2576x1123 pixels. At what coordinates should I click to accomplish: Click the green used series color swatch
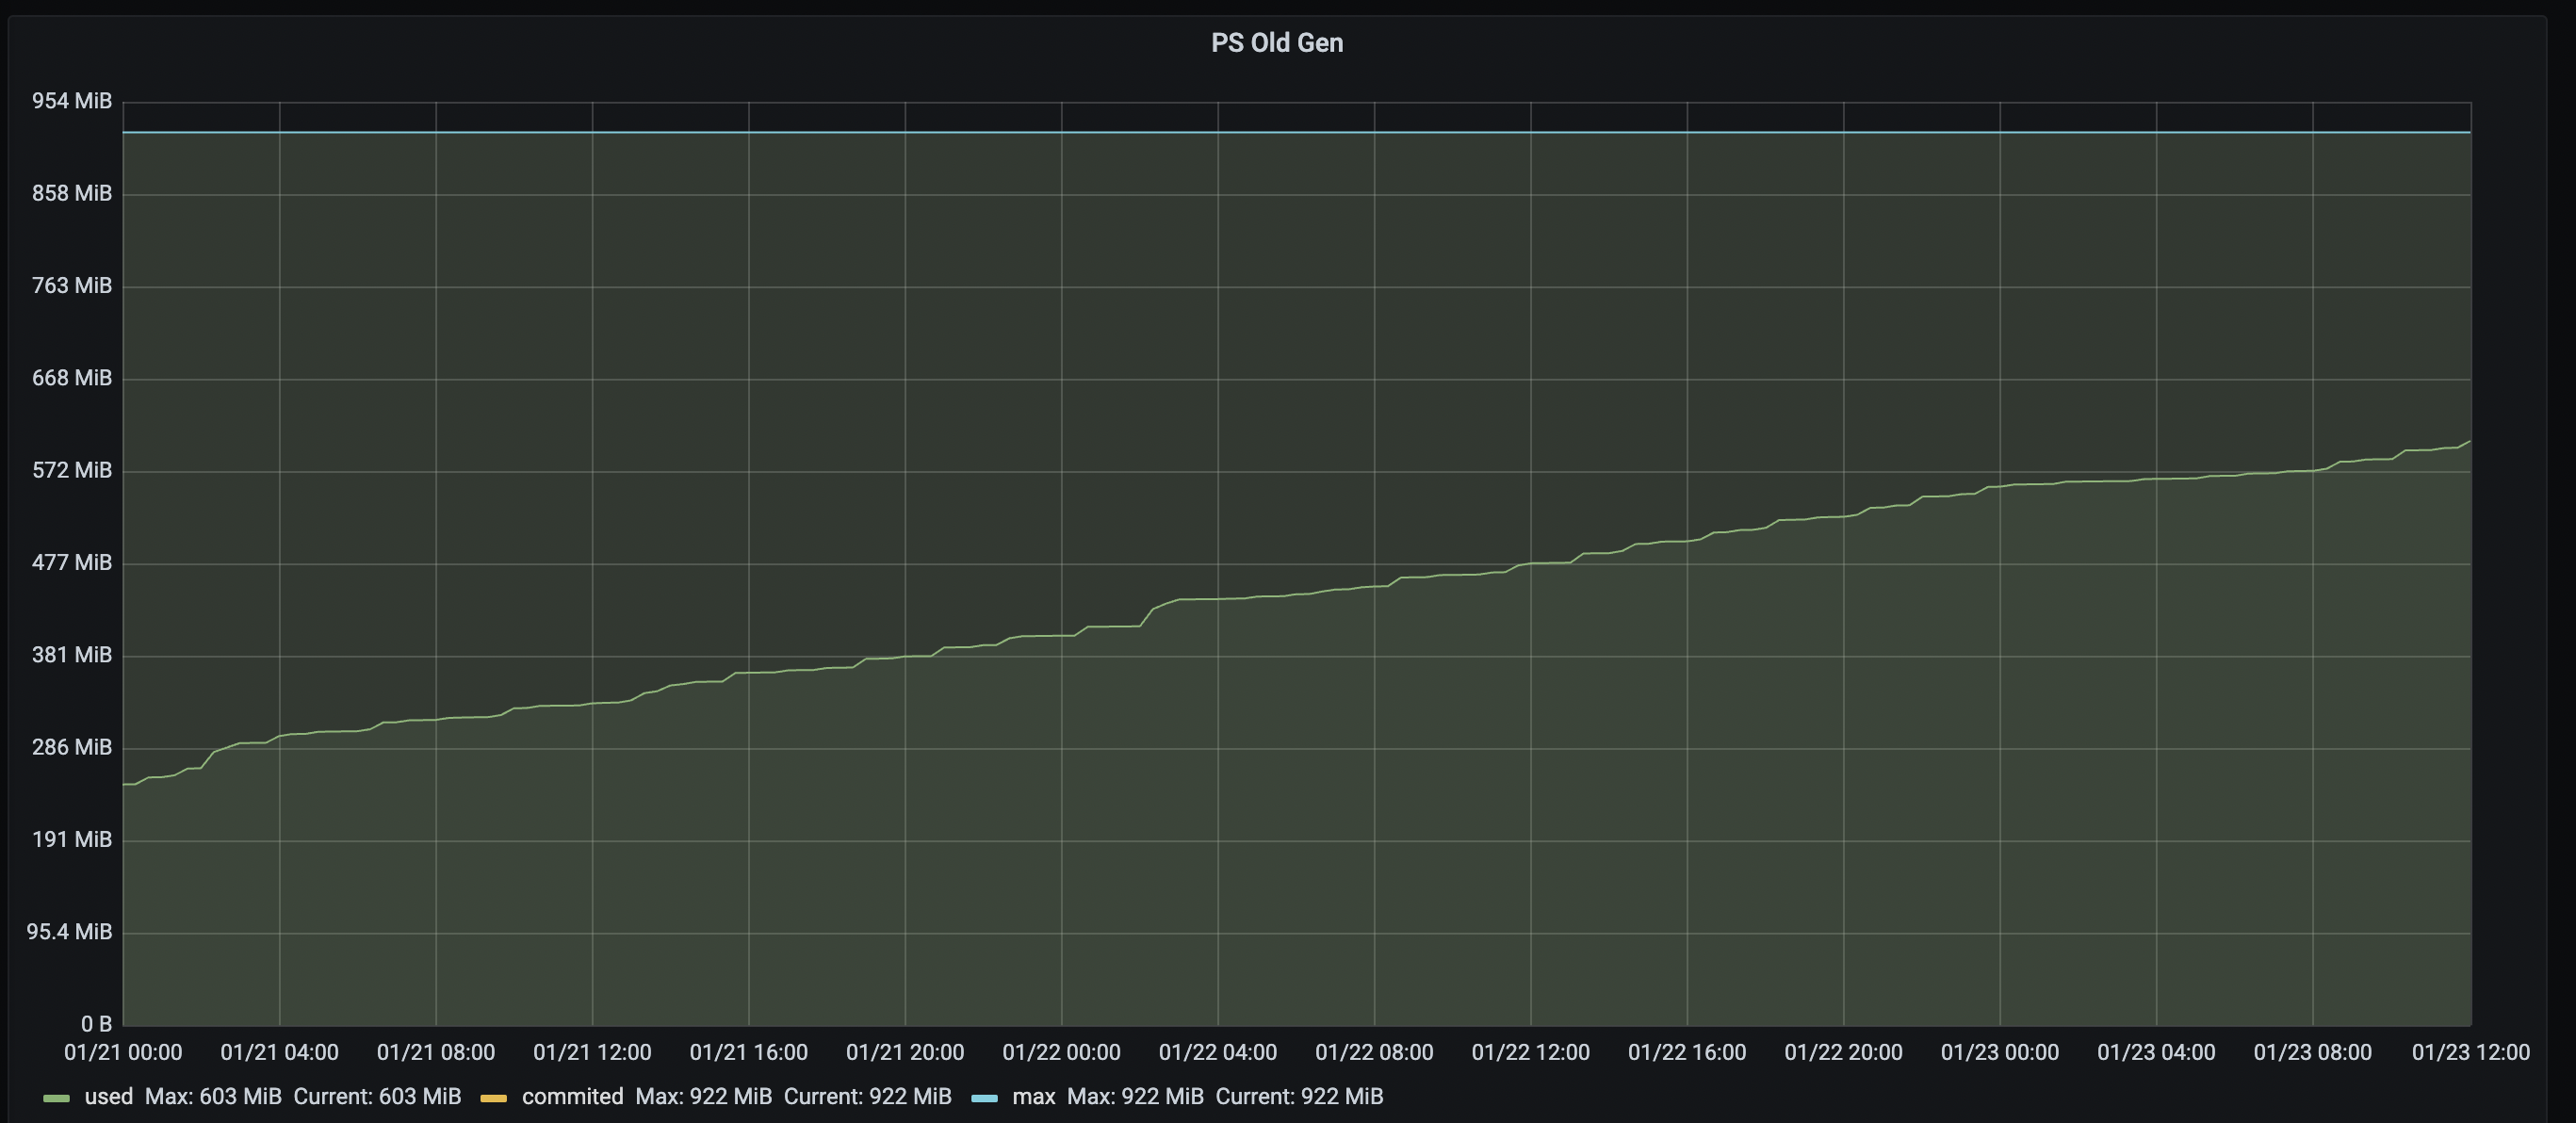point(57,1098)
